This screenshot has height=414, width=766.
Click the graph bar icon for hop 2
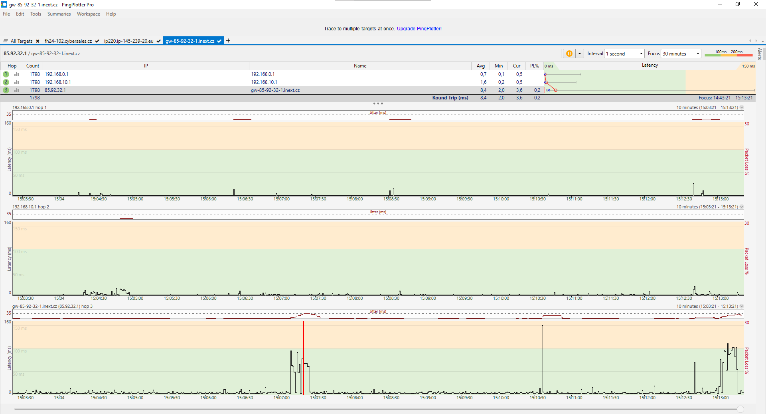(x=17, y=82)
